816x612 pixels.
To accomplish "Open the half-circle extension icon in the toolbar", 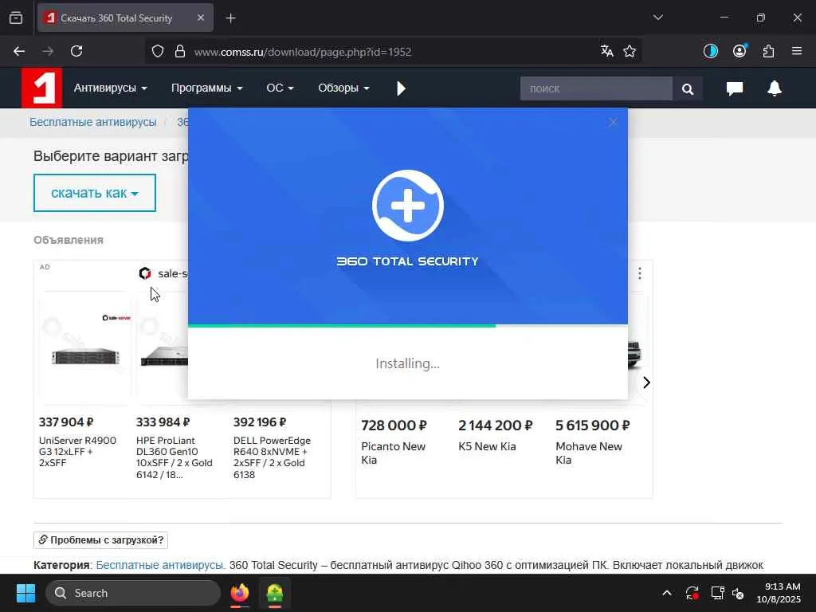I will click(710, 51).
